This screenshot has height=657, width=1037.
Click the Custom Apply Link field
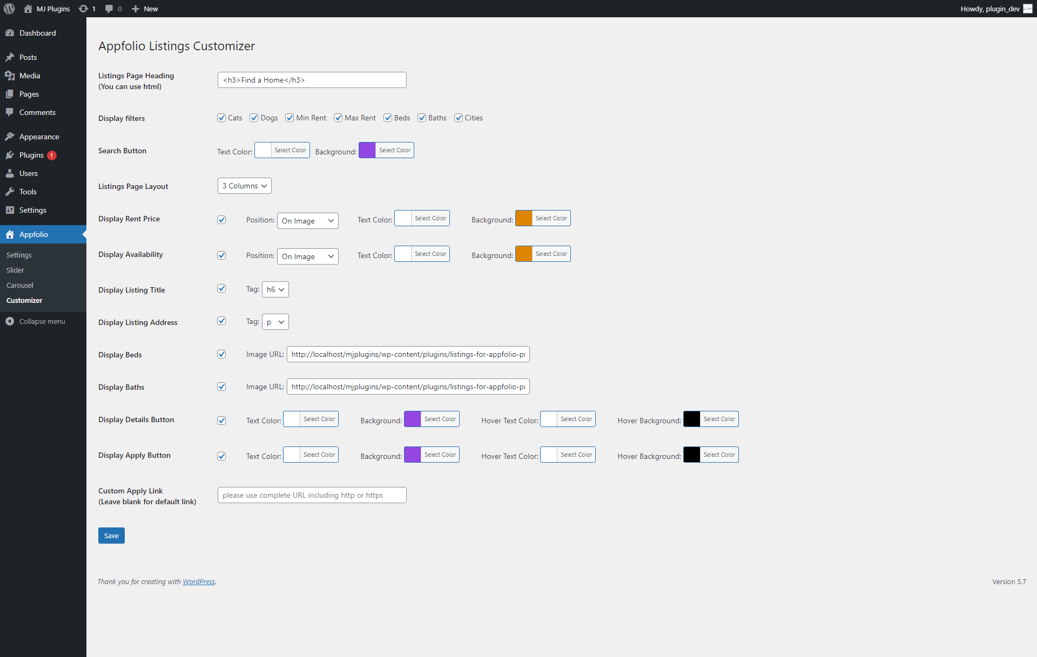(312, 495)
